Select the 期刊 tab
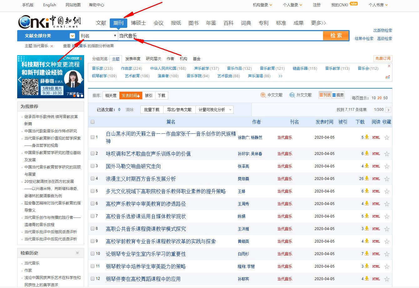The width and height of the screenshot is (419, 288). point(119,23)
